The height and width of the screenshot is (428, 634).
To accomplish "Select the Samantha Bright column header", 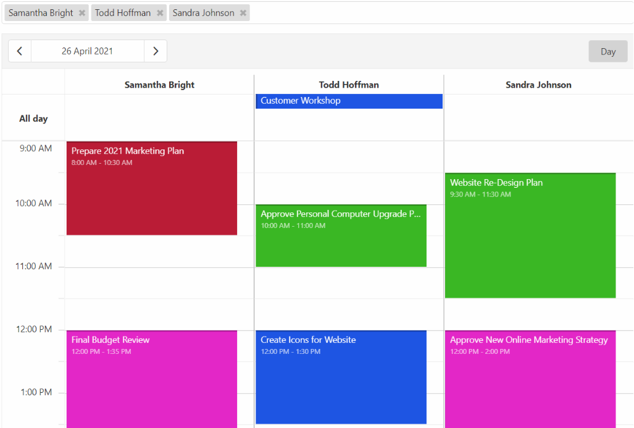I will pyautogui.click(x=159, y=85).
